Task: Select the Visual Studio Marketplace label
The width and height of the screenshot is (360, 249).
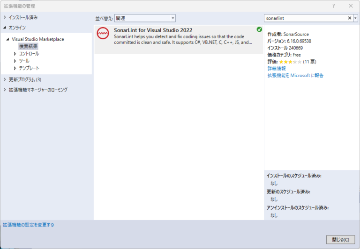Action: [x=38, y=39]
